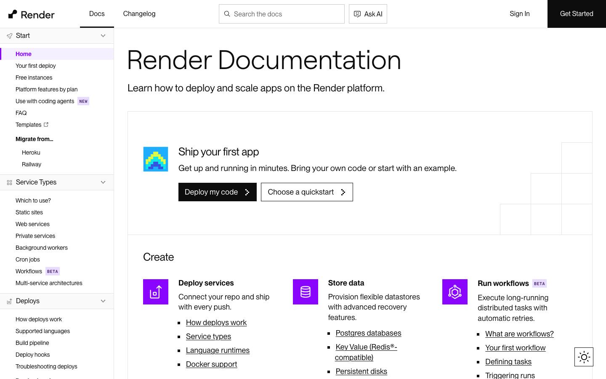This screenshot has height=379, width=606.
Task: Open Troubleshooting deploys in sidebar
Action: [x=46, y=366]
